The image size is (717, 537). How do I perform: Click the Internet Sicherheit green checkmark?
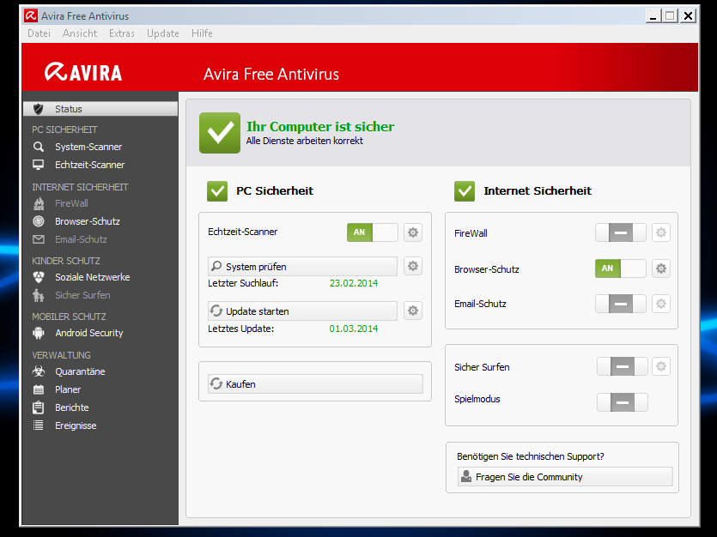pyautogui.click(x=465, y=191)
